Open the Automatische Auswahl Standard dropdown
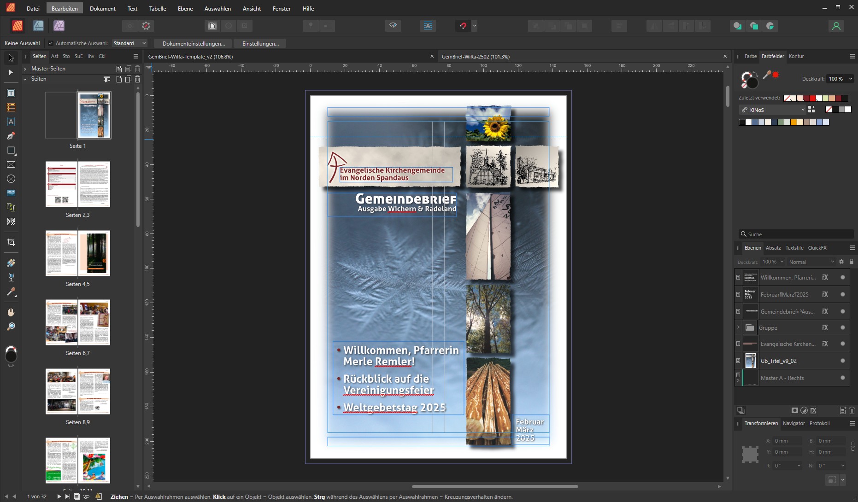The width and height of the screenshot is (858, 502). (x=129, y=43)
